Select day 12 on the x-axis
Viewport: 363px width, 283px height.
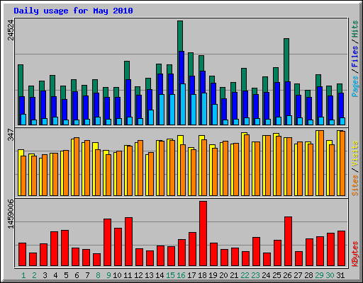pos(138,275)
